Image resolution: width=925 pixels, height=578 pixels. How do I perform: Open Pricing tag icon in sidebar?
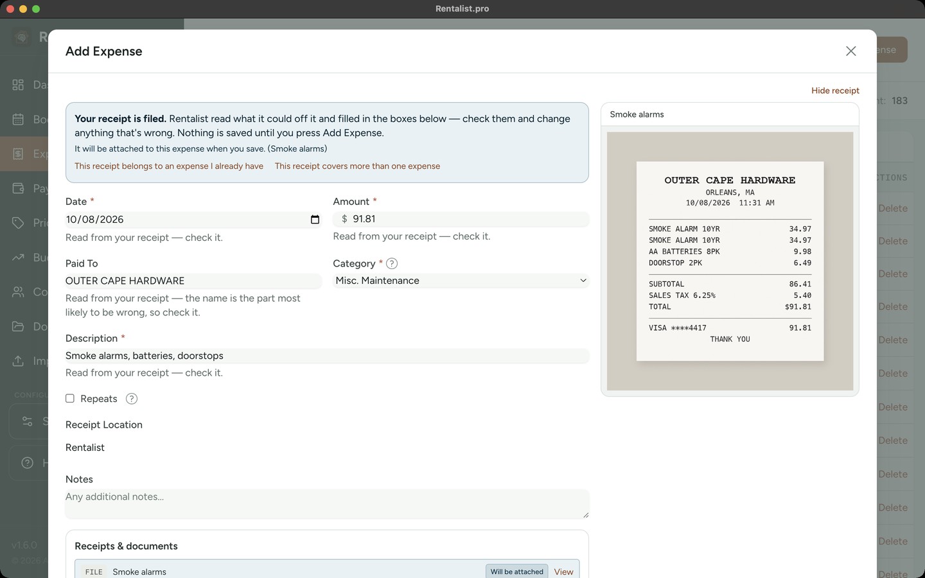click(18, 223)
